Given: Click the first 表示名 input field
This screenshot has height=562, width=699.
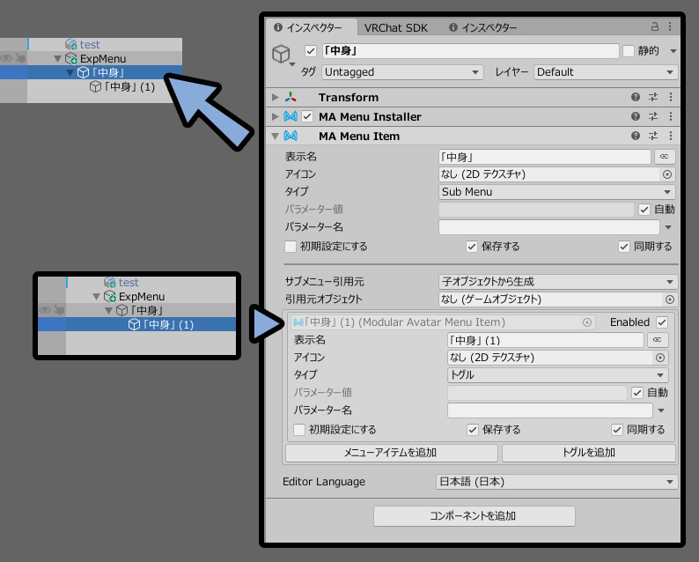Looking at the screenshot, I should coord(545,157).
